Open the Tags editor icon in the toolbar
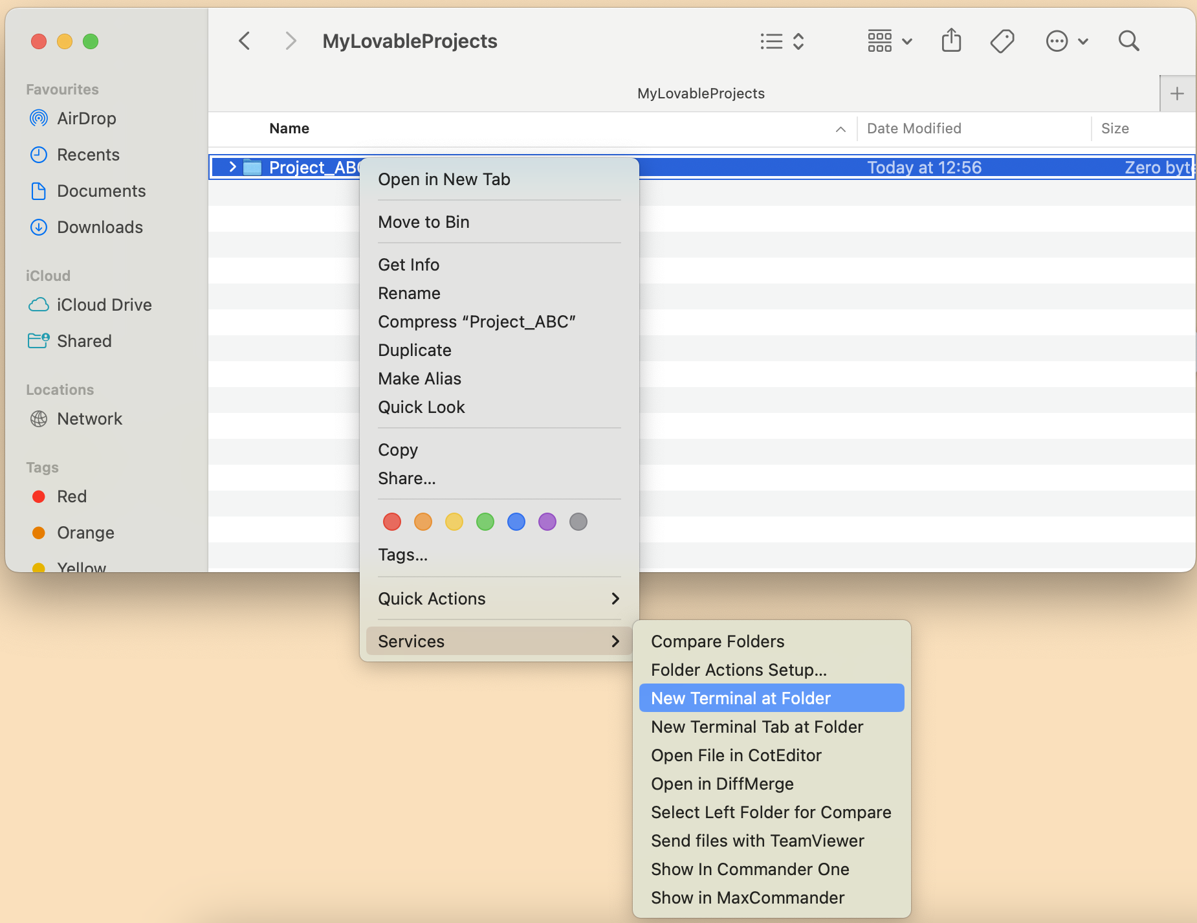Viewport: 1197px width, 923px height. (x=1000, y=40)
